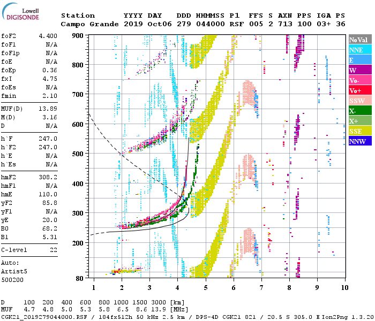Viewport: 375px width, 321px height.
Task: Click the 4 MHz x-axis label
Action: pyautogui.click(x=177, y=288)
